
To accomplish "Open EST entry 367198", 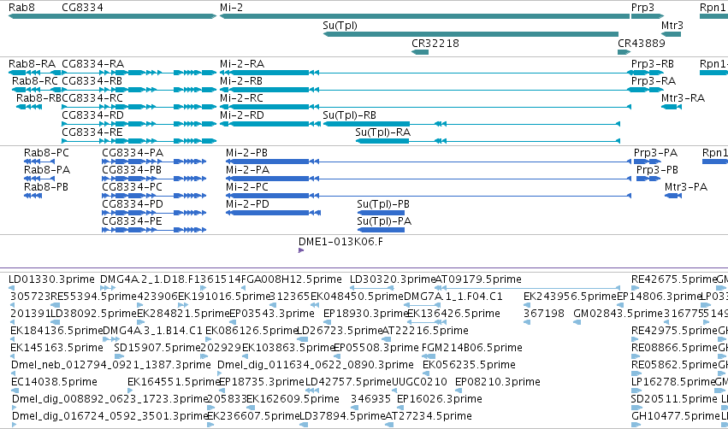I will click(527, 322).
